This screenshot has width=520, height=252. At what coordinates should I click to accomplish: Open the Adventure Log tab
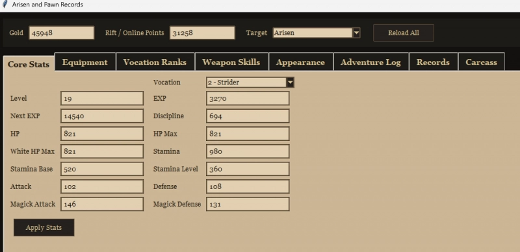coord(370,62)
